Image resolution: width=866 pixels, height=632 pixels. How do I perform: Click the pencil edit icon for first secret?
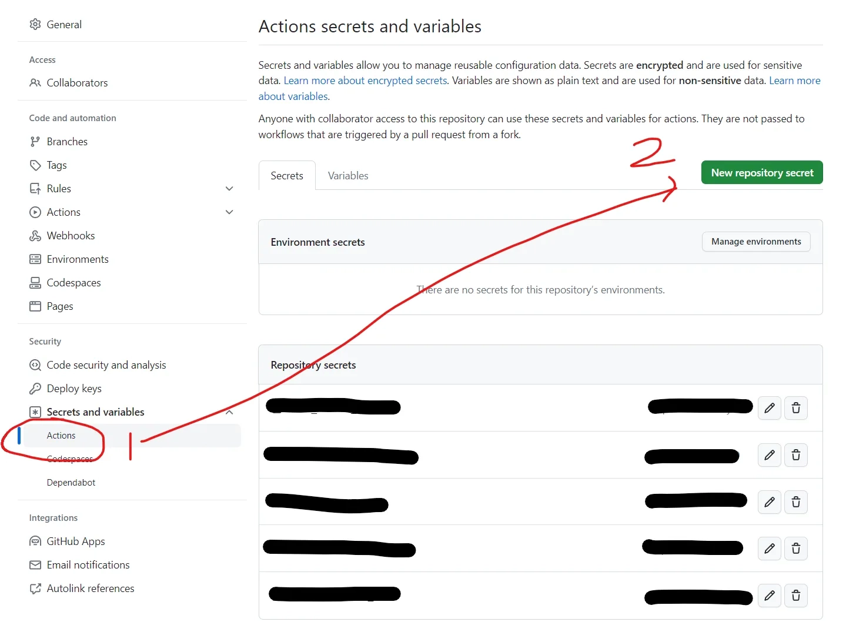(769, 408)
